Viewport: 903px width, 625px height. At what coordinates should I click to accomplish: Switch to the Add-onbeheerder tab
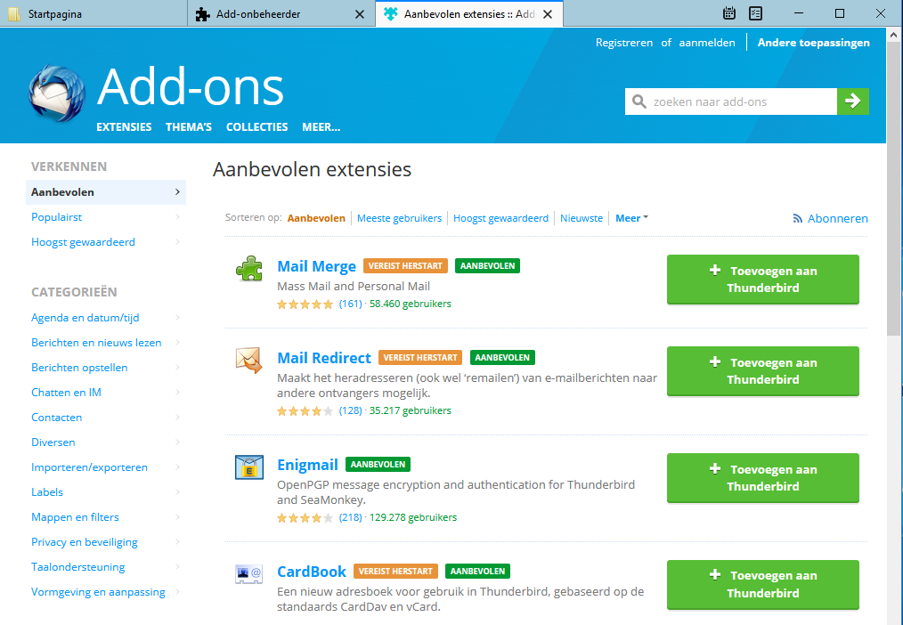pos(271,14)
